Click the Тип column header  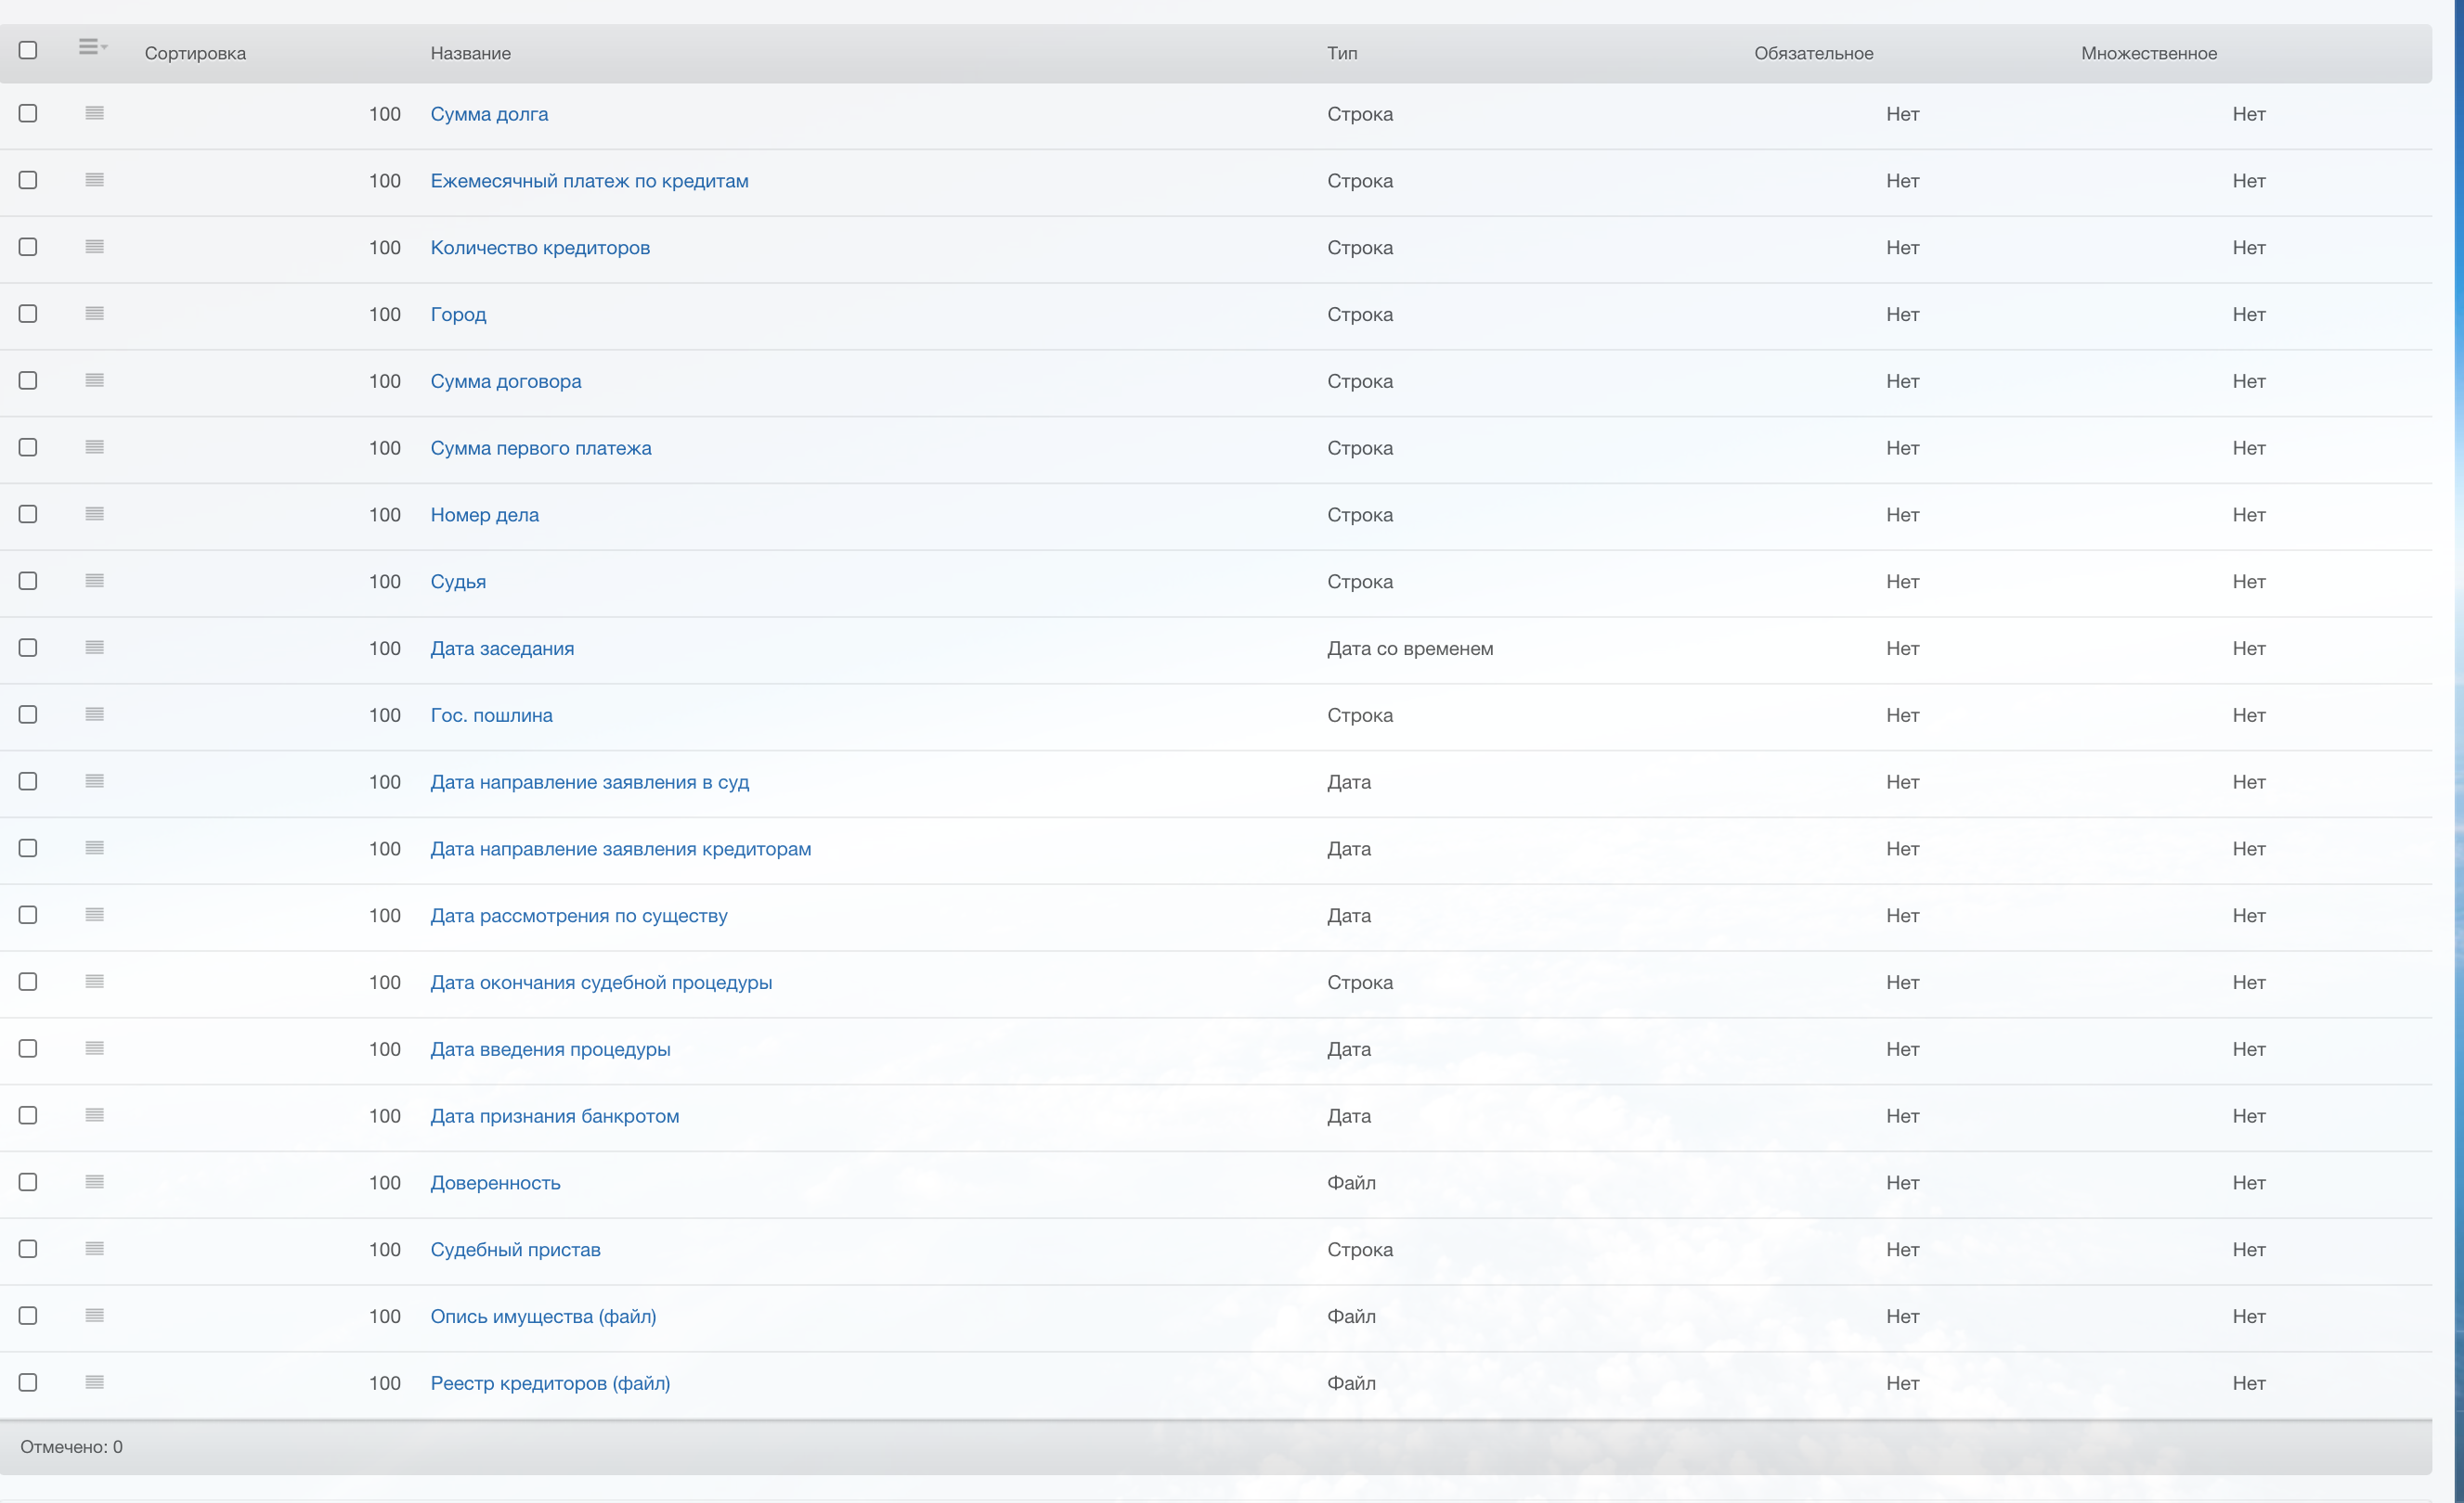pos(1342,53)
